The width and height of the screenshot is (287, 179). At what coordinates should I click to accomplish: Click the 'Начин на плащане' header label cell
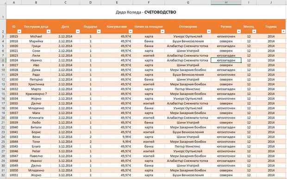(x=149, y=26)
